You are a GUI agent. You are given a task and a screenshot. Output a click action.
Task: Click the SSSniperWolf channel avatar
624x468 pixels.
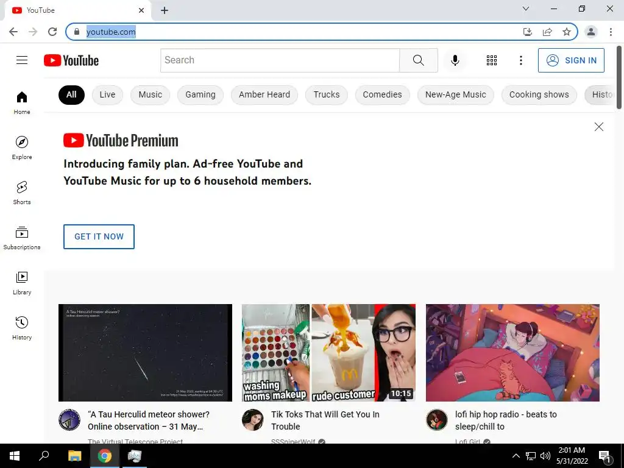[x=253, y=419]
